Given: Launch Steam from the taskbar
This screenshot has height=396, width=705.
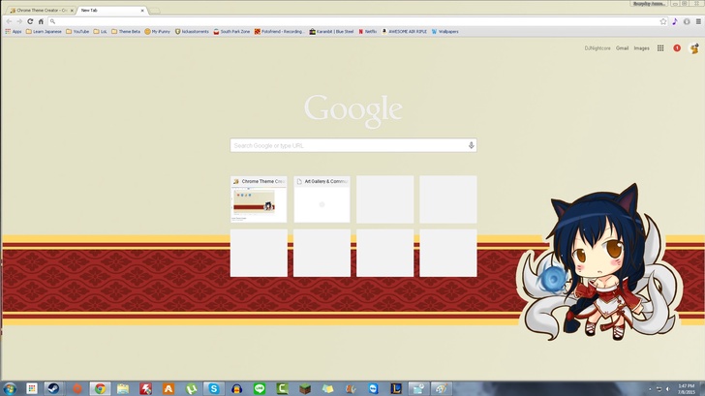Looking at the screenshot, I should [x=53, y=388].
